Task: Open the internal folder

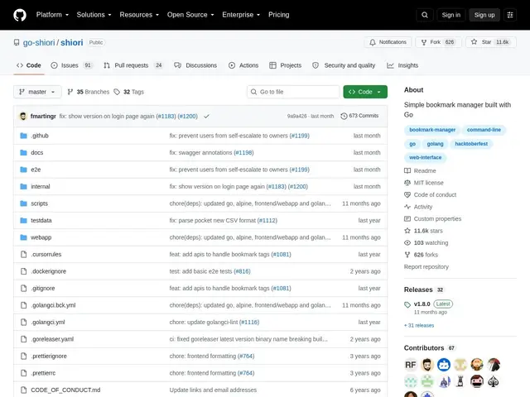Action: pyautogui.click(x=41, y=186)
